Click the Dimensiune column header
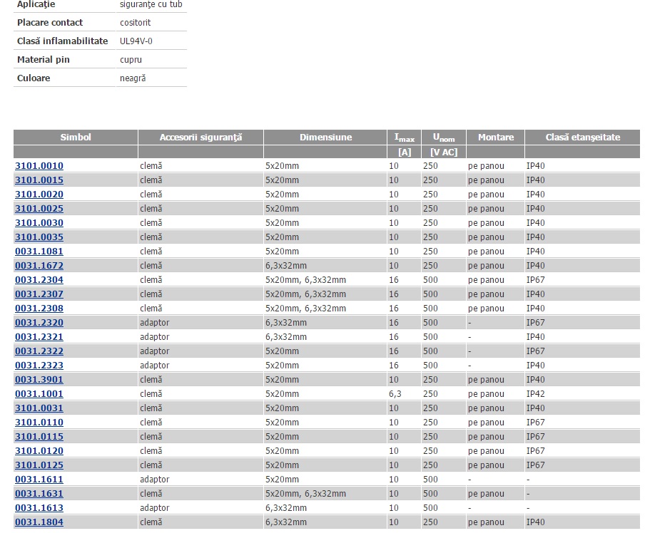 coord(325,138)
